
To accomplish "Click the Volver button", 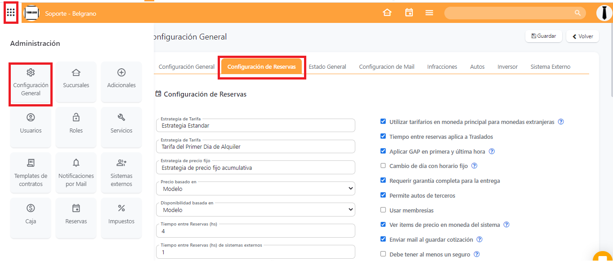I will [582, 36].
